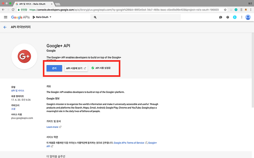
Task: Open the help question mark icon
Action: point(228,17)
